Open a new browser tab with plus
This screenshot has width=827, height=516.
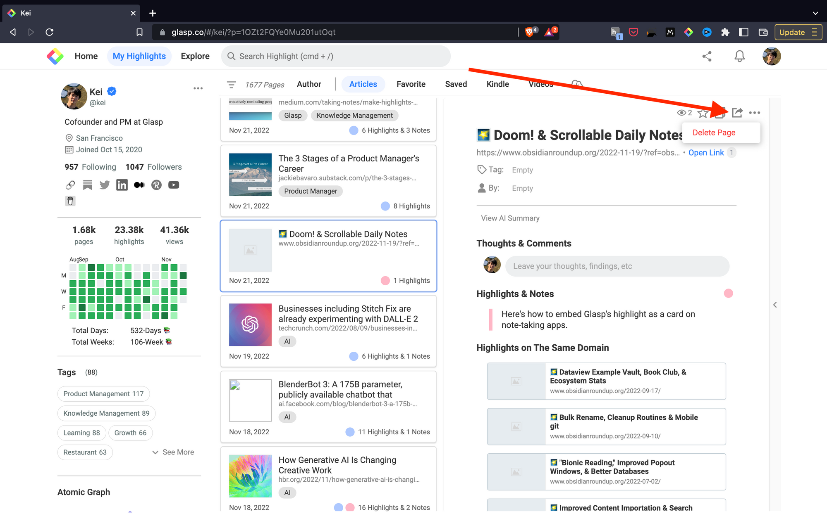[x=153, y=13]
